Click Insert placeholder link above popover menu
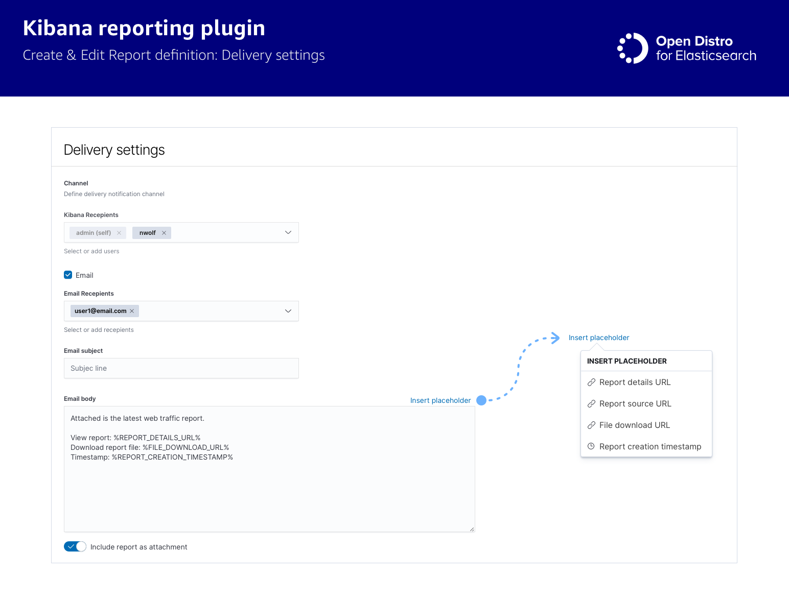This screenshot has height=599, width=789. (599, 338)
